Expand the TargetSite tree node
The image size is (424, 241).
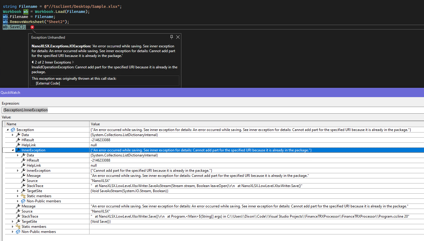[17, 191]
